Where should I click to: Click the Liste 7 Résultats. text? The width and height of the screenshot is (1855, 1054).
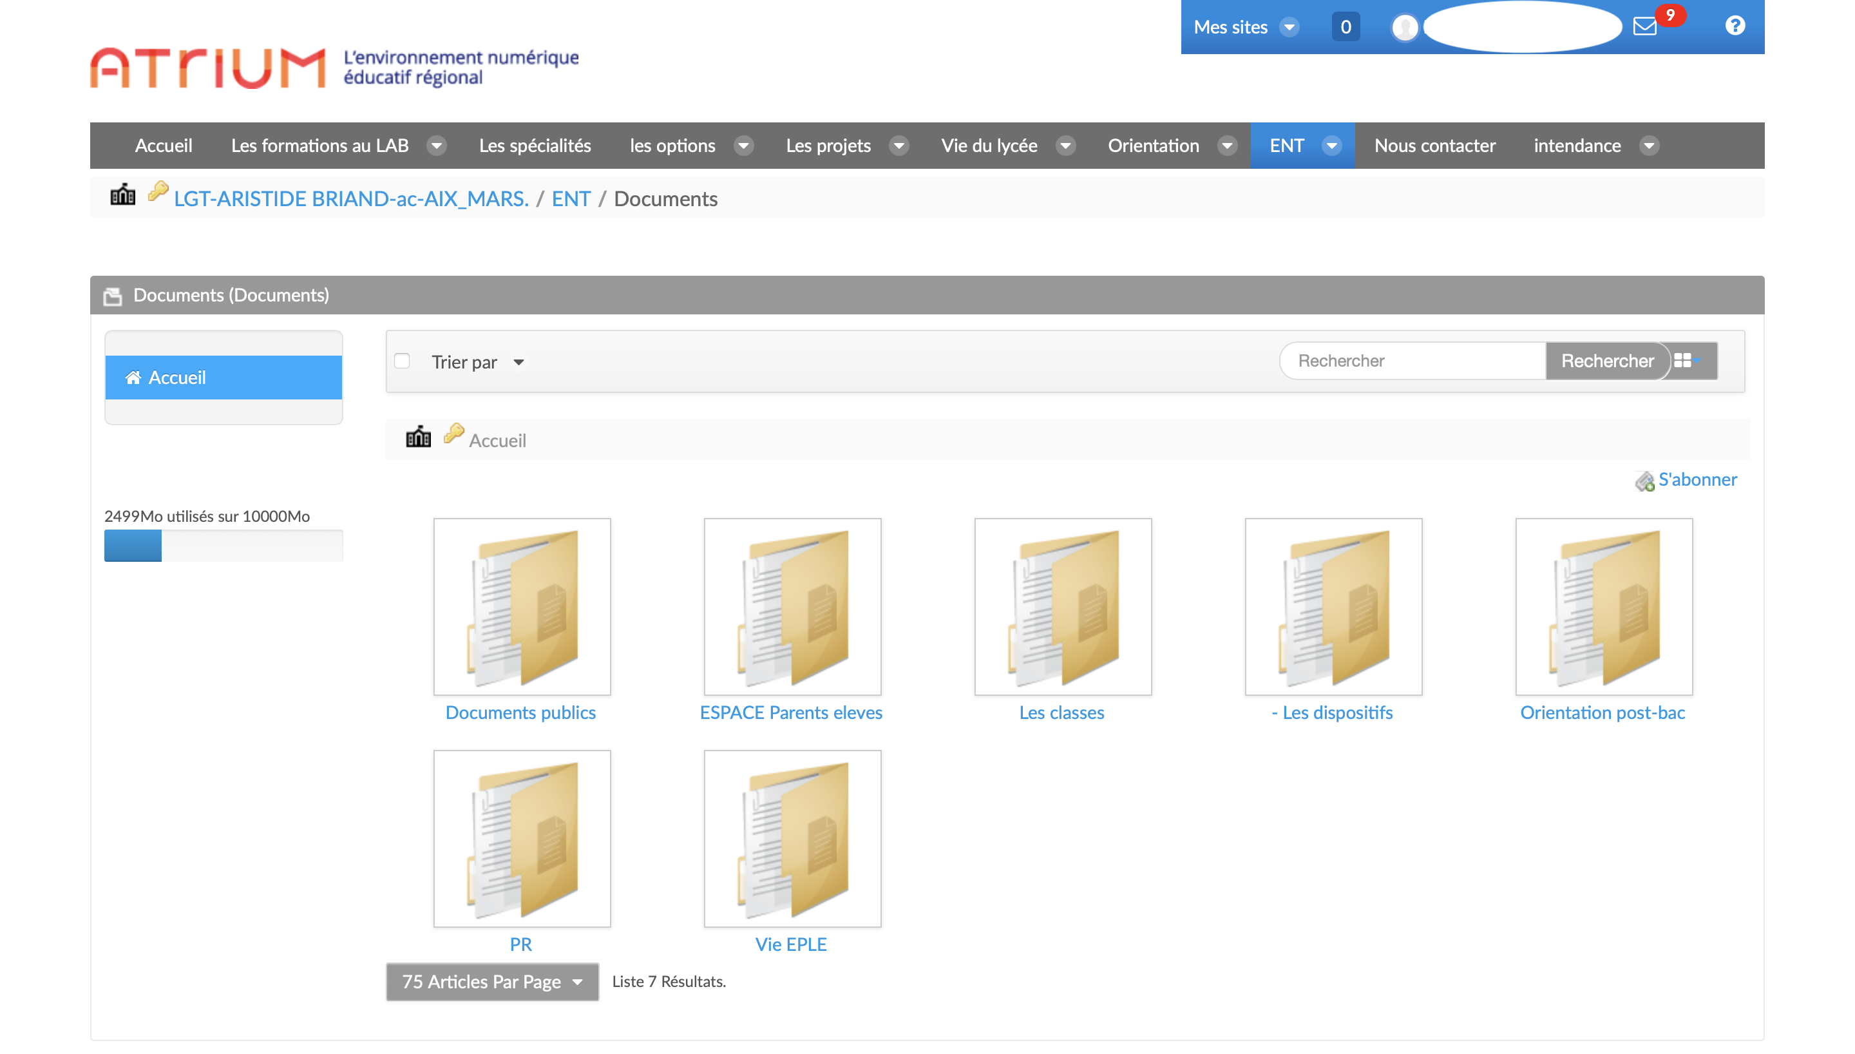(x=669, y=981)
